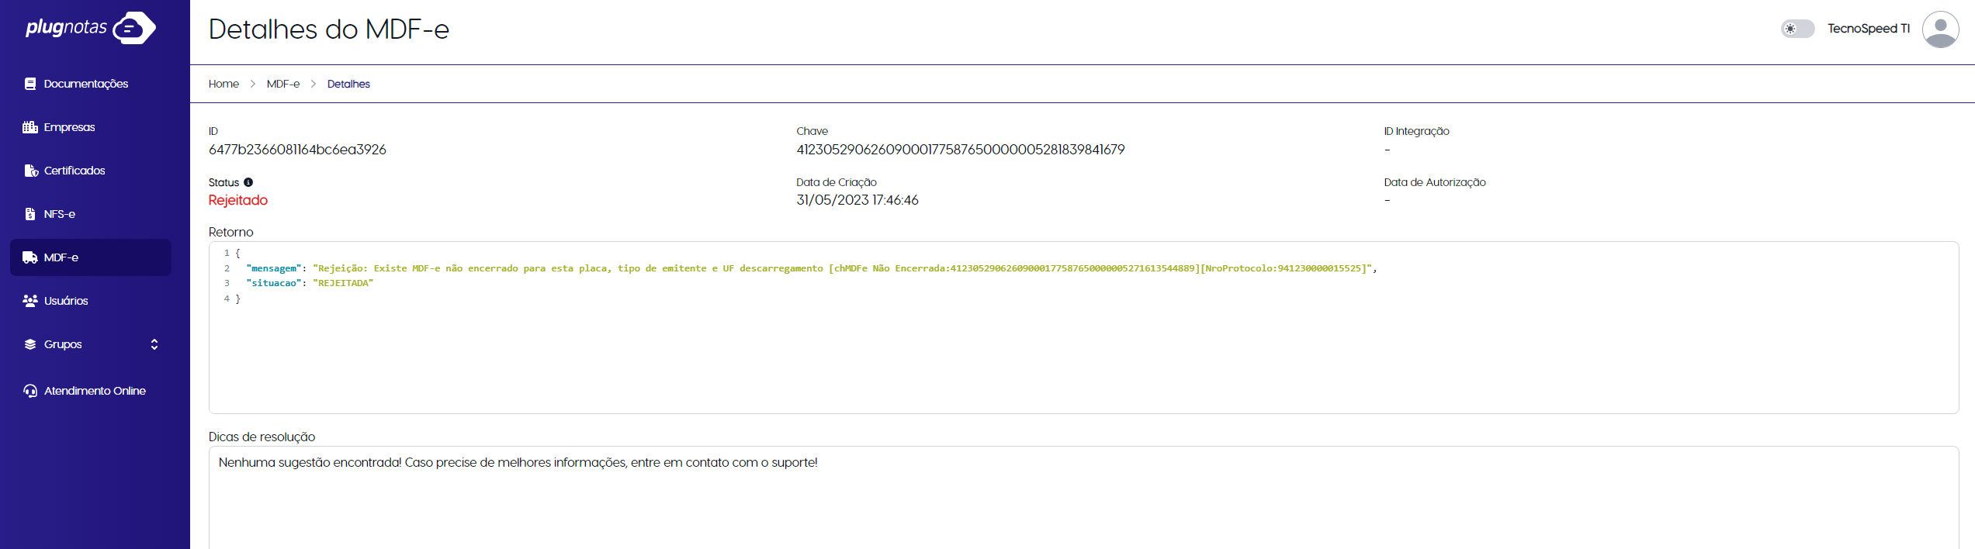
Task: Click the Grupos layers icon
Action: 30,344
